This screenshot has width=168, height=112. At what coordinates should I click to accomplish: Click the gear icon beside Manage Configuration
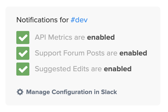pyautogui.click(x=20, y=92)
